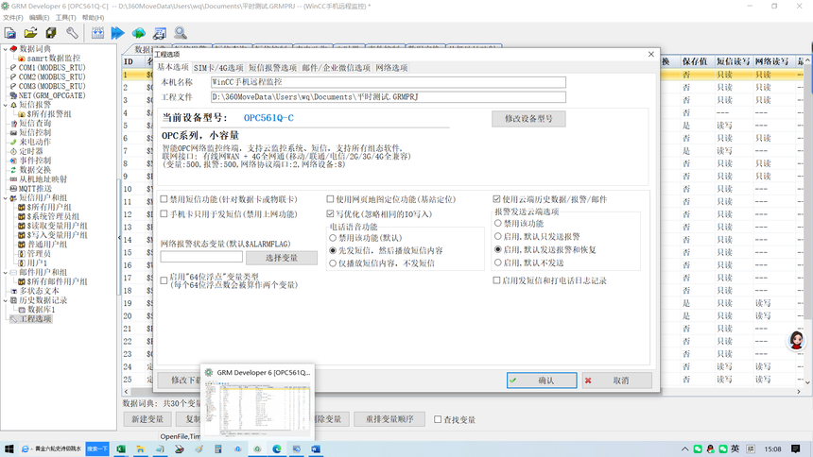Viewport: 813px width, 457px height.
Task: Open 多状态文本 in the project tree
Action: coord(40,291)
